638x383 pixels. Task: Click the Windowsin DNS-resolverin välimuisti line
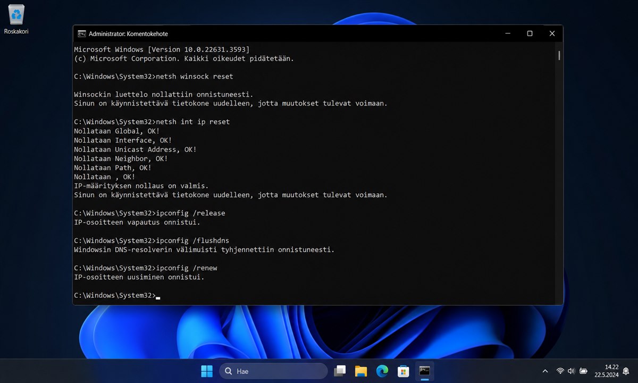pyautogui.click(x=205, y=249)
